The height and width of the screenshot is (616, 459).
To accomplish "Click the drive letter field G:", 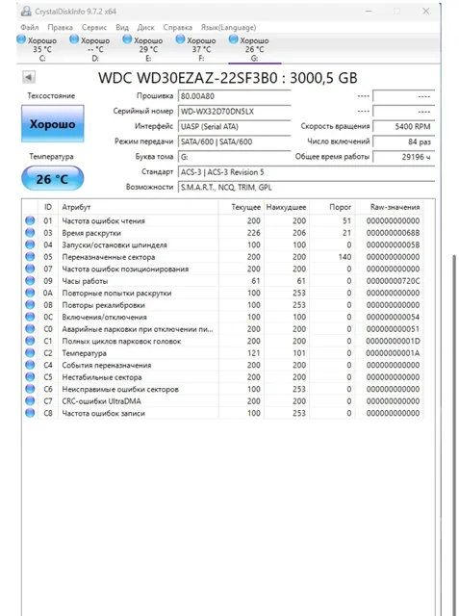I will (x=234, y=157).
